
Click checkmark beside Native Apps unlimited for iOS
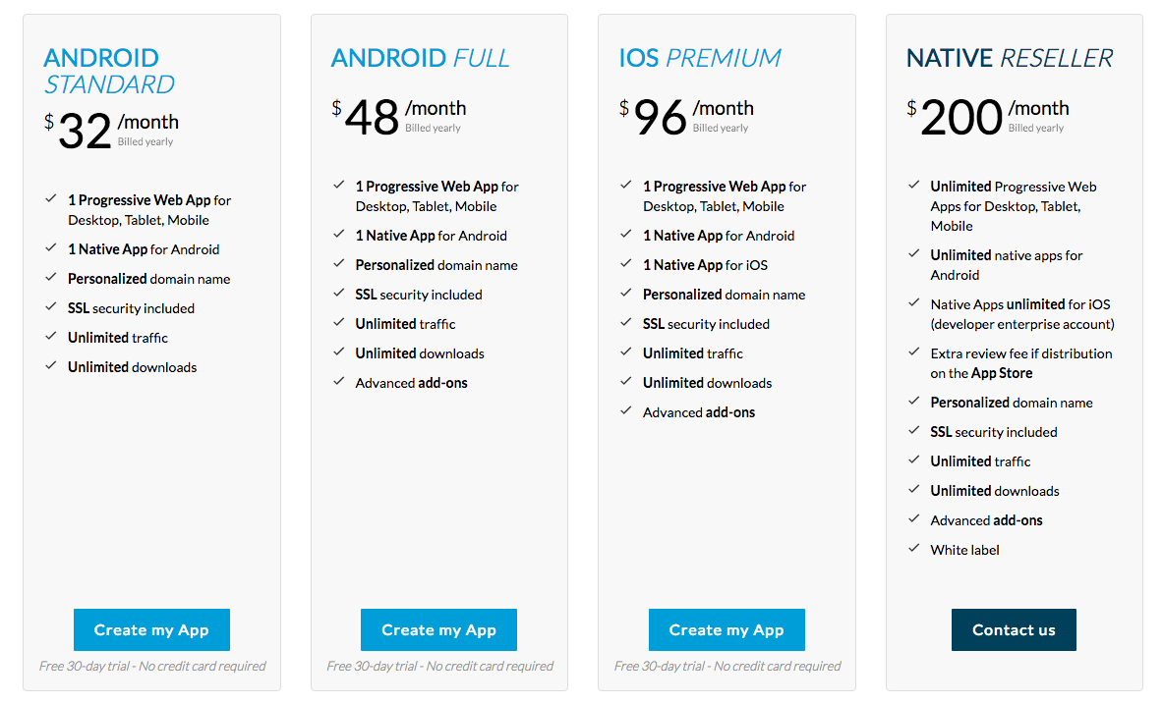pyautogui.click(x=914, y=303)
